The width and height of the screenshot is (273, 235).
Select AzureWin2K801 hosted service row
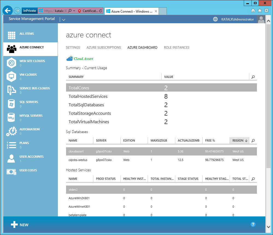click(x=161, y=198)
